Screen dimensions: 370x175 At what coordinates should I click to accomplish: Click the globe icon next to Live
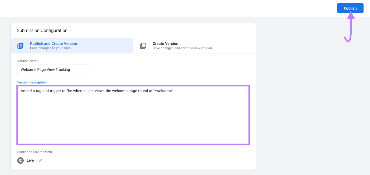pos(20,160)
